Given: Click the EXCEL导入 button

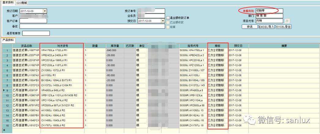Looking at the screenshot, I should [266, 27].
